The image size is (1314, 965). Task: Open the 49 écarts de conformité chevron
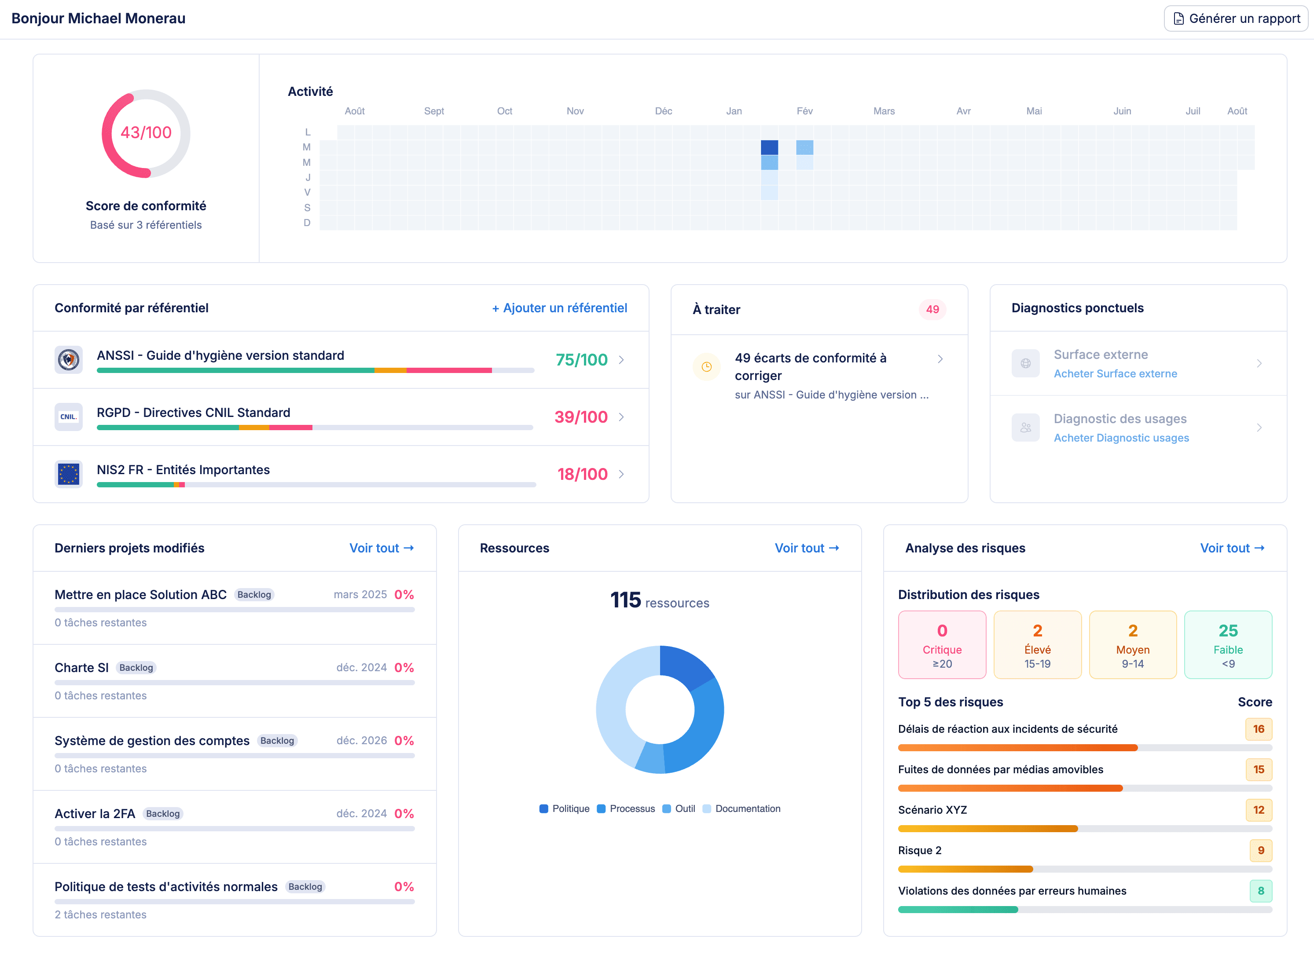940,358
